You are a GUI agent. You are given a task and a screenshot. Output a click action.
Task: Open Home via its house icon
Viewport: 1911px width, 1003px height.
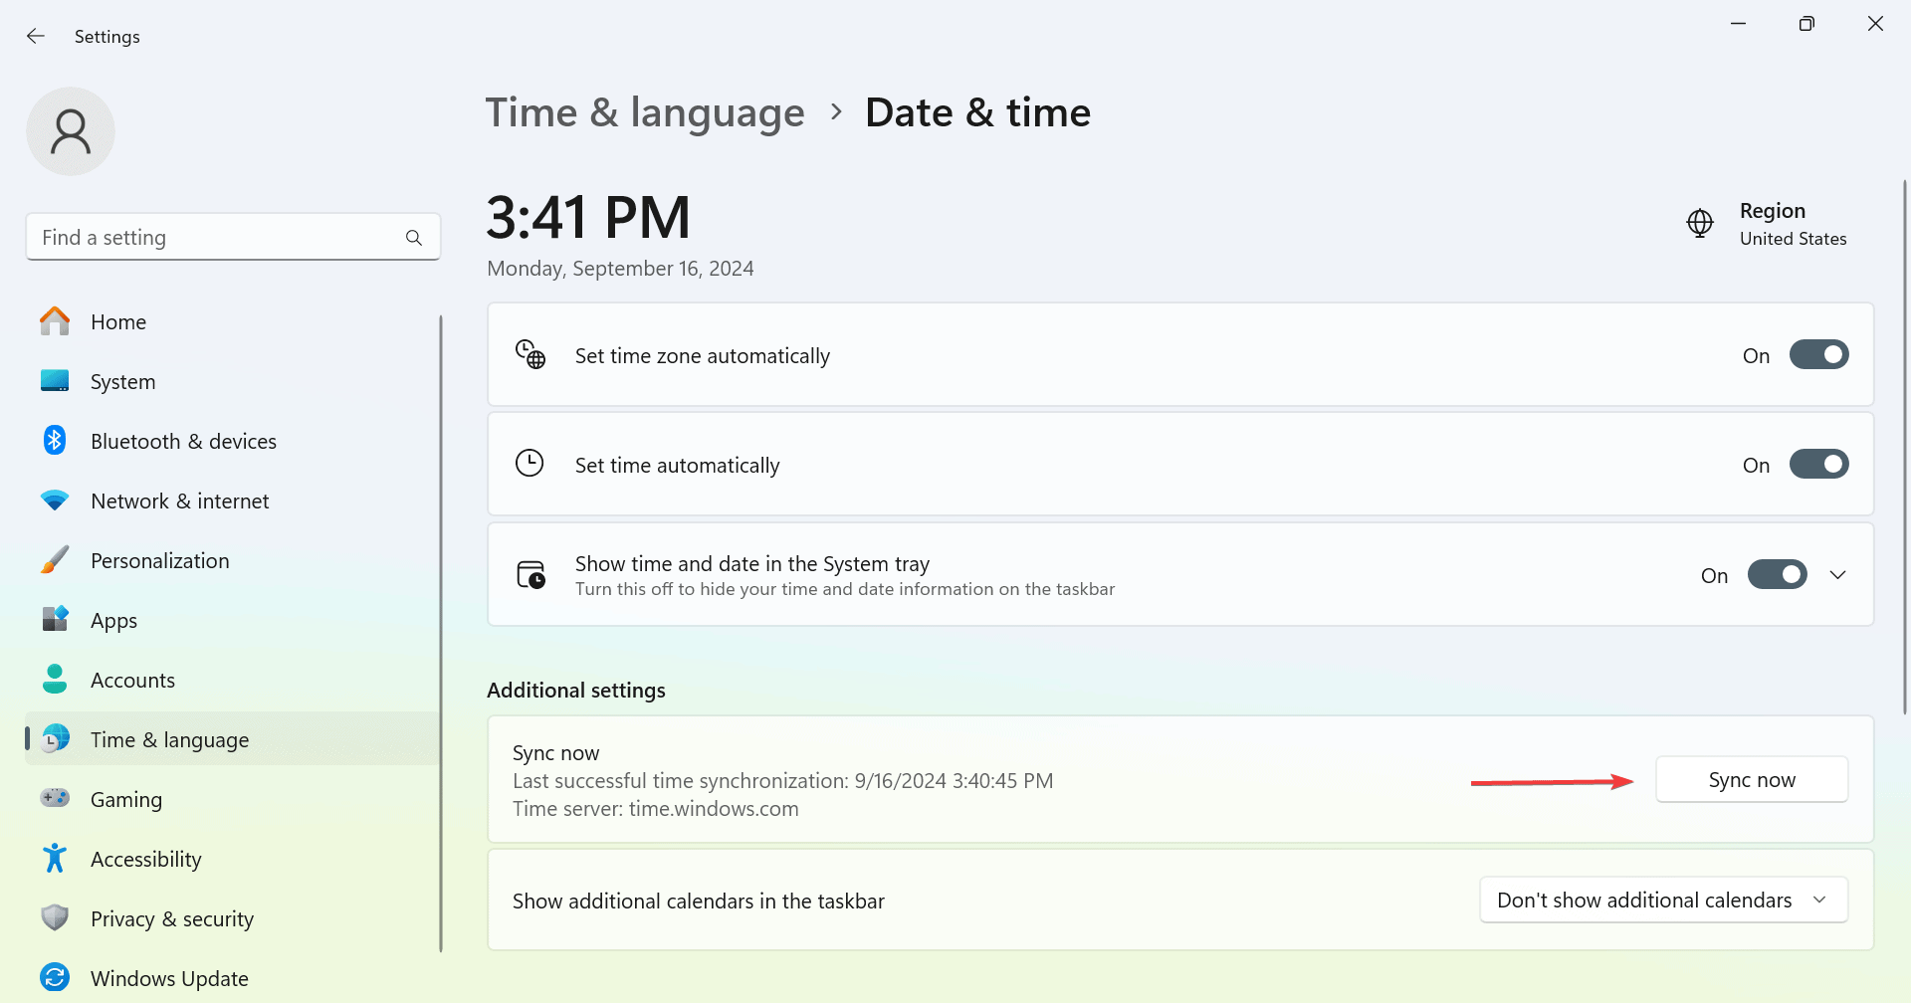(55, 321)
